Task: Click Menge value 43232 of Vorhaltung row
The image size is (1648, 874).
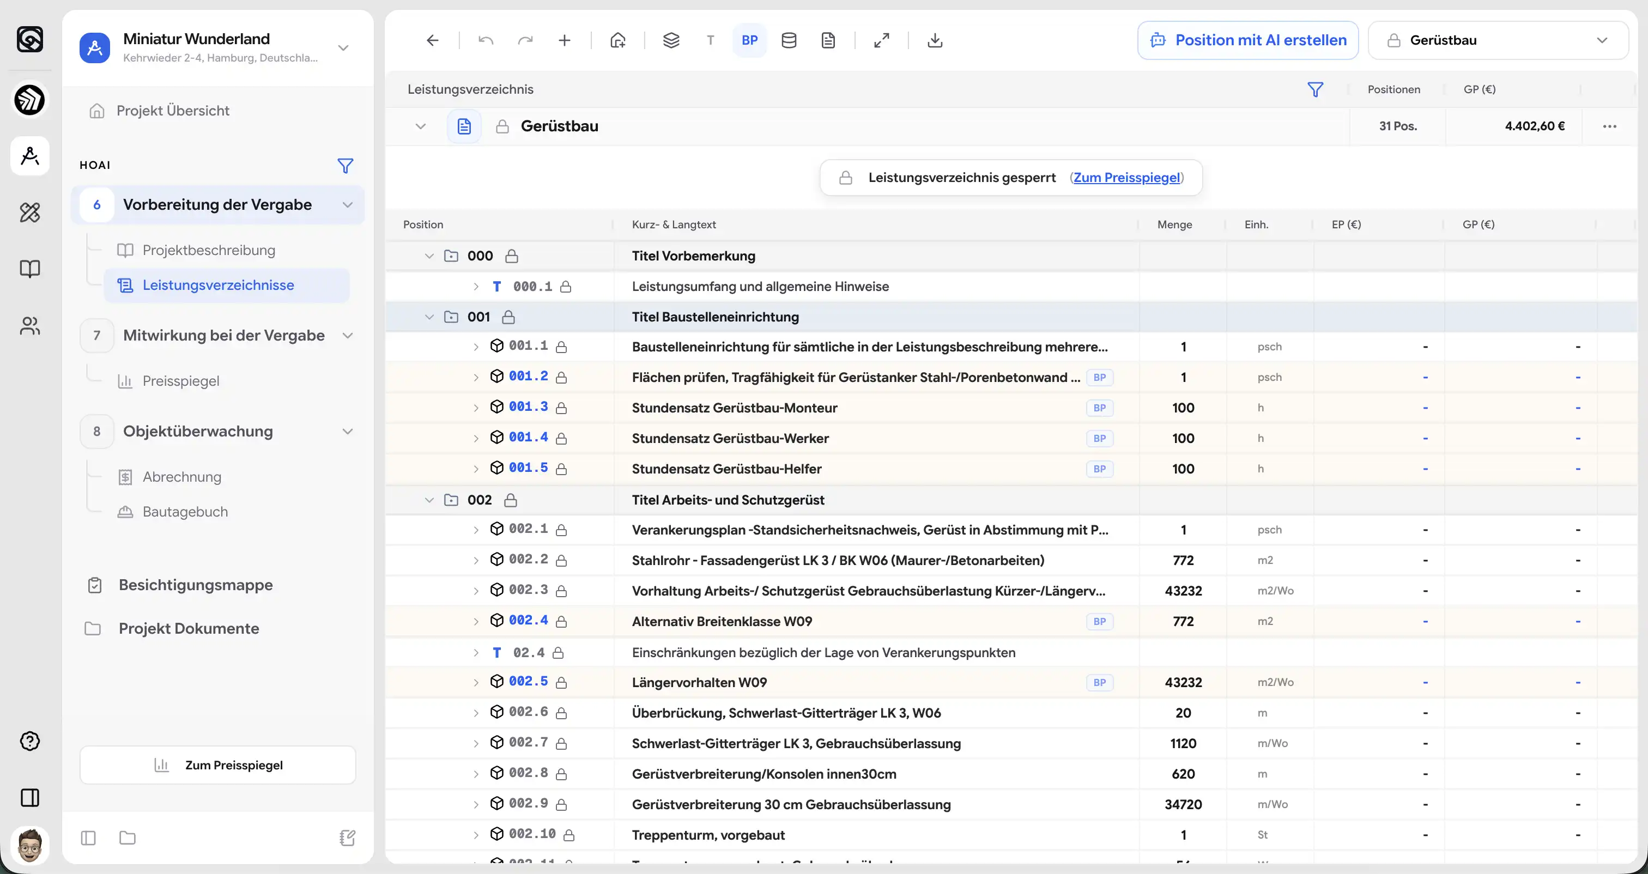Action: [x=1183, y=591]
